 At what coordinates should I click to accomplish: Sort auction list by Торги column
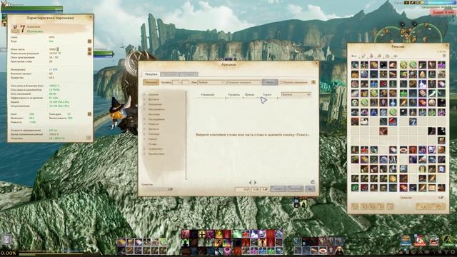tap(266, 95)
